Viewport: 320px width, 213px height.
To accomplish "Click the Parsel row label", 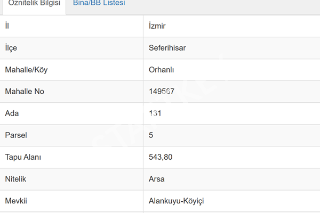I will coord(16,135).
